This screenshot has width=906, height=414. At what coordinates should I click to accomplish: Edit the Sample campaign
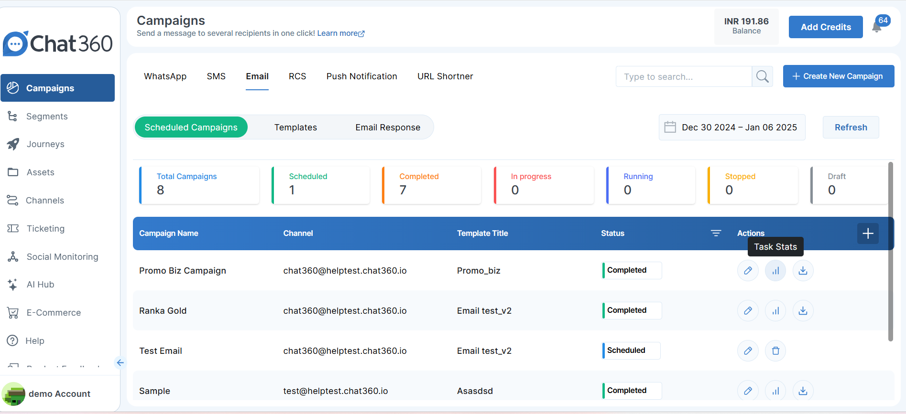tap(748, 391)
